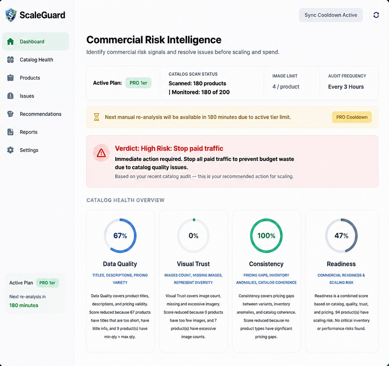Click the Issues alert icon

click(10, 96)
